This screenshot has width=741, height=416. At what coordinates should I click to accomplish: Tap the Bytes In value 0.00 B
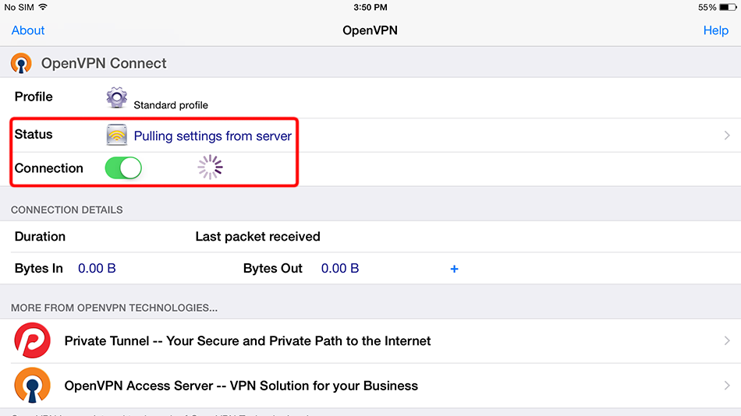[x=97, y=269]
